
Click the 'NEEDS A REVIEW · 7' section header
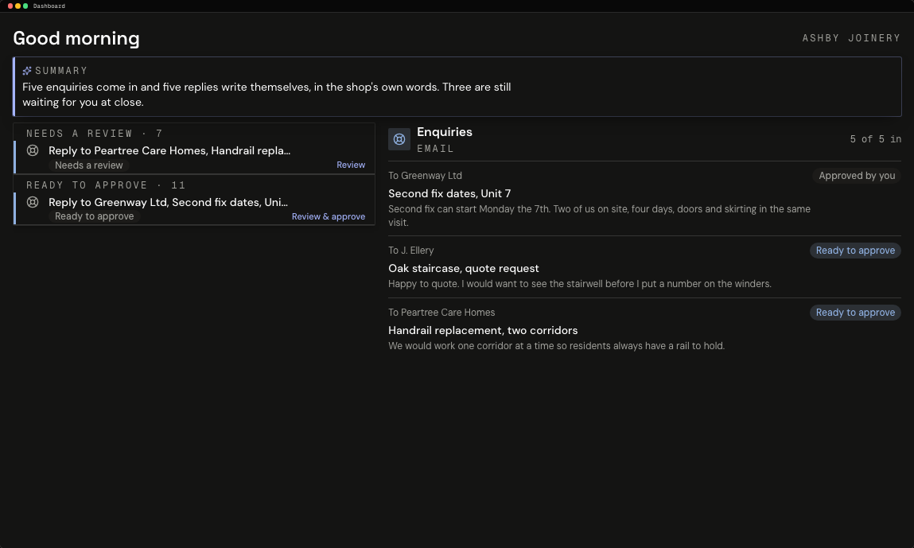95,134
